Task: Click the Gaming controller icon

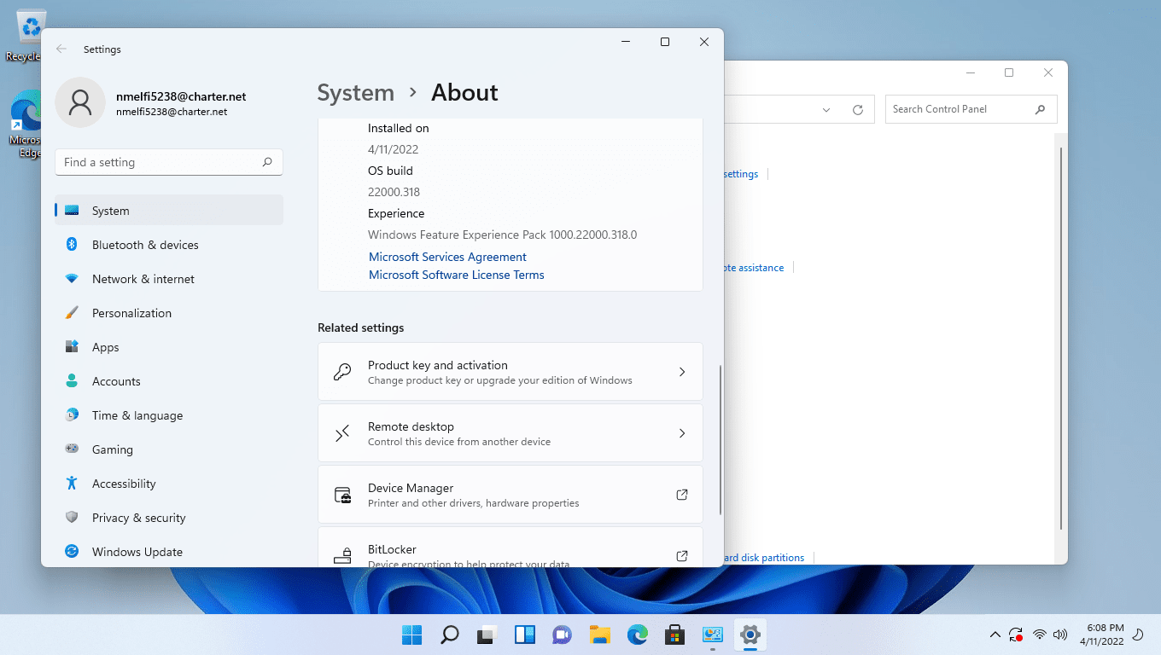Action: pyautogui.click(x=72, y=449)
